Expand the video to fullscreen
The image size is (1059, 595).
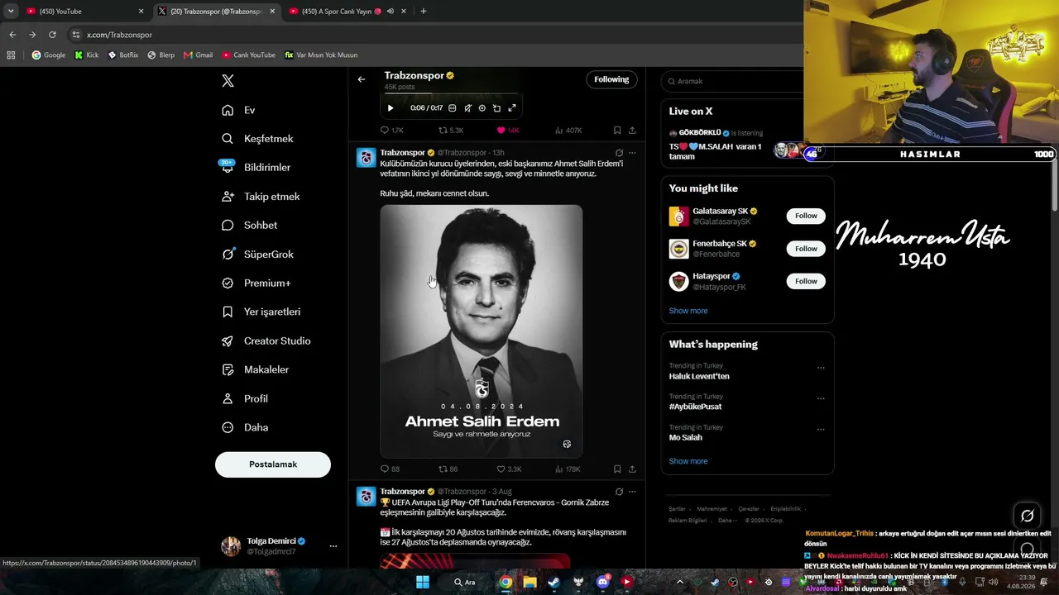512,108
